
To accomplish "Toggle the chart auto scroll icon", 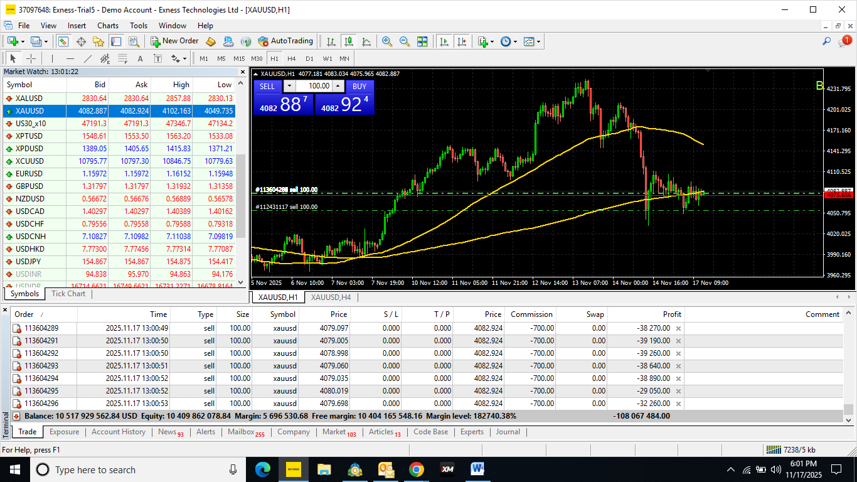I will click(444, 41).
